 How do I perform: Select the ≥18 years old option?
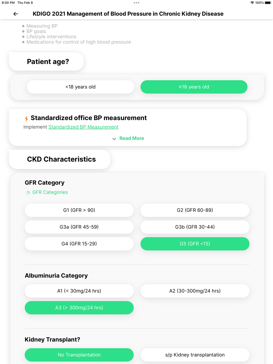tap(194, 87)
